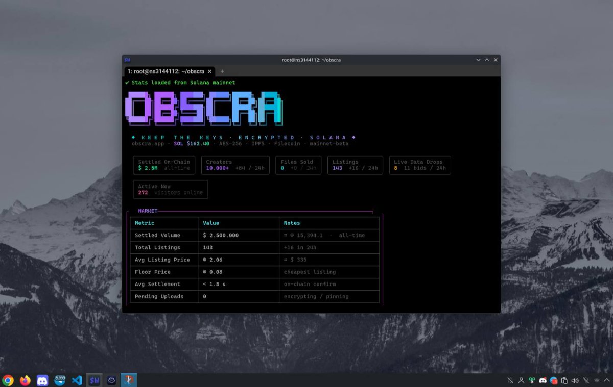
Task: Click 'Stats loaded from Solana mainnet' message
Action: coord(183,82)
